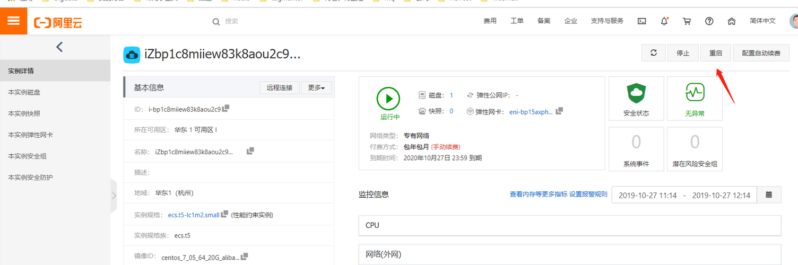
Task: Open 支持与服务 in the top navigation
Action: [607, 21]
